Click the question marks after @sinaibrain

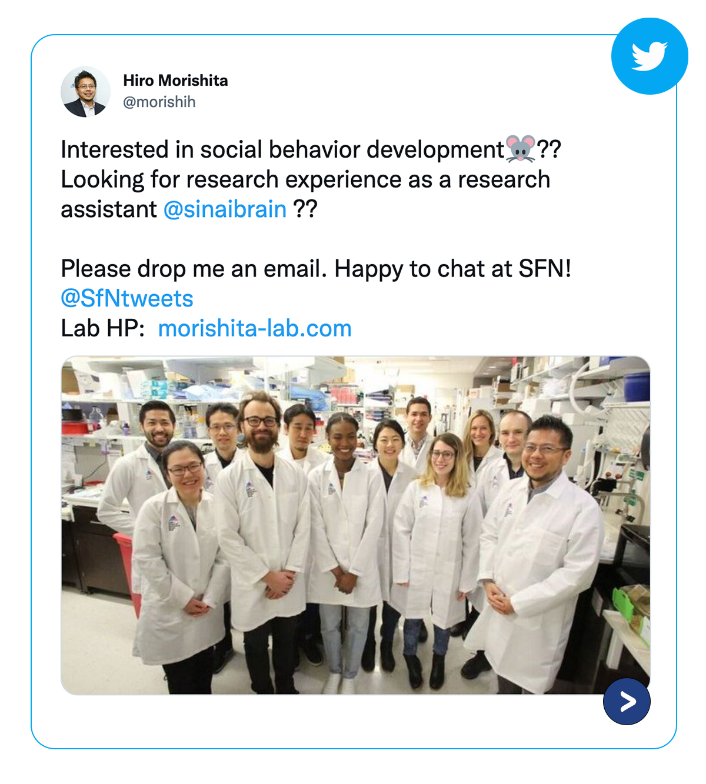(x=305, y=209)
